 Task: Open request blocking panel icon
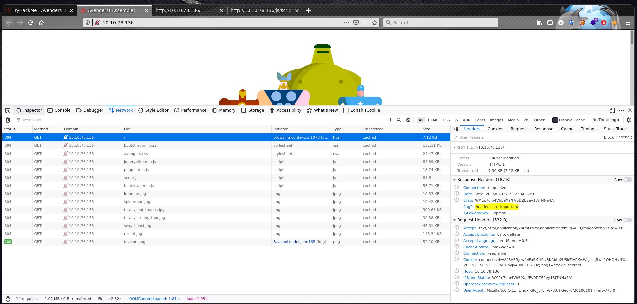tap(408, 120)
